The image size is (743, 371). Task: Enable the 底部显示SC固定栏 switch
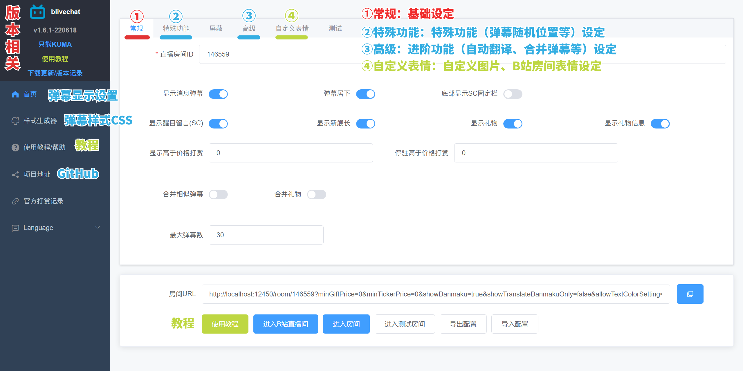pos(513,94)
